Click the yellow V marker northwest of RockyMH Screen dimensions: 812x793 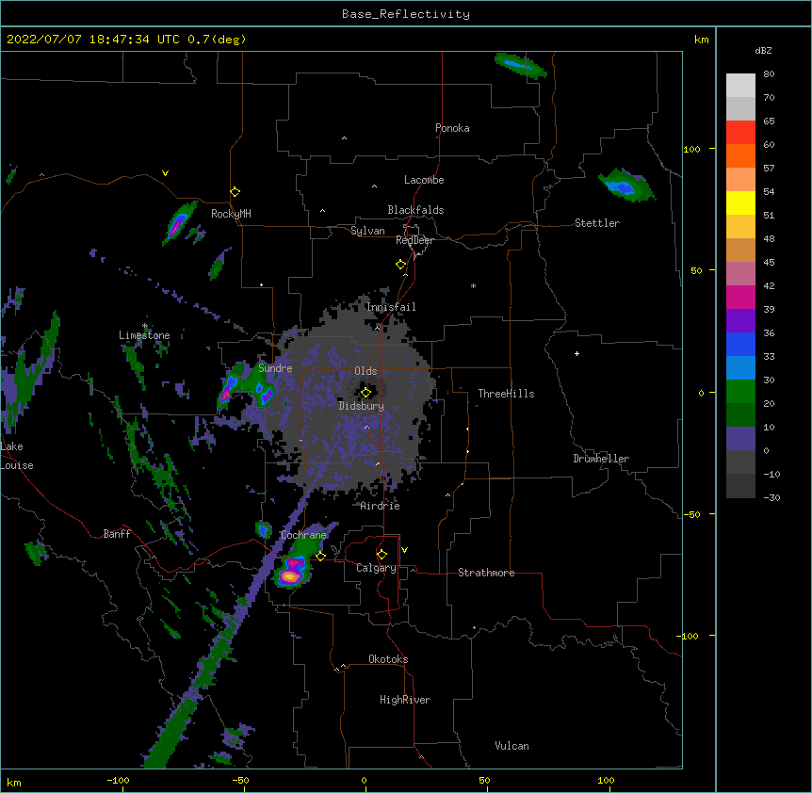click(x=165, y=173)
